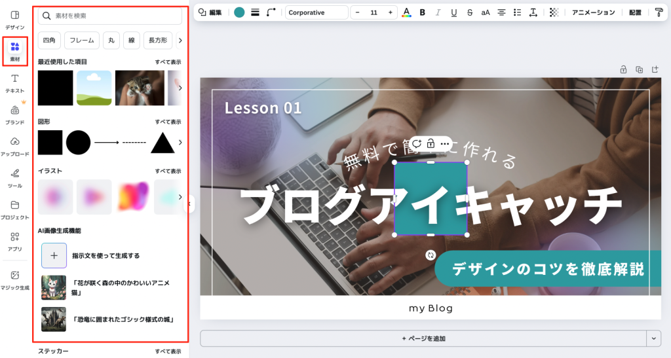Click the 素材を検索 search field
This screenshot has width=671, height=358.
(x=110, y=15)
